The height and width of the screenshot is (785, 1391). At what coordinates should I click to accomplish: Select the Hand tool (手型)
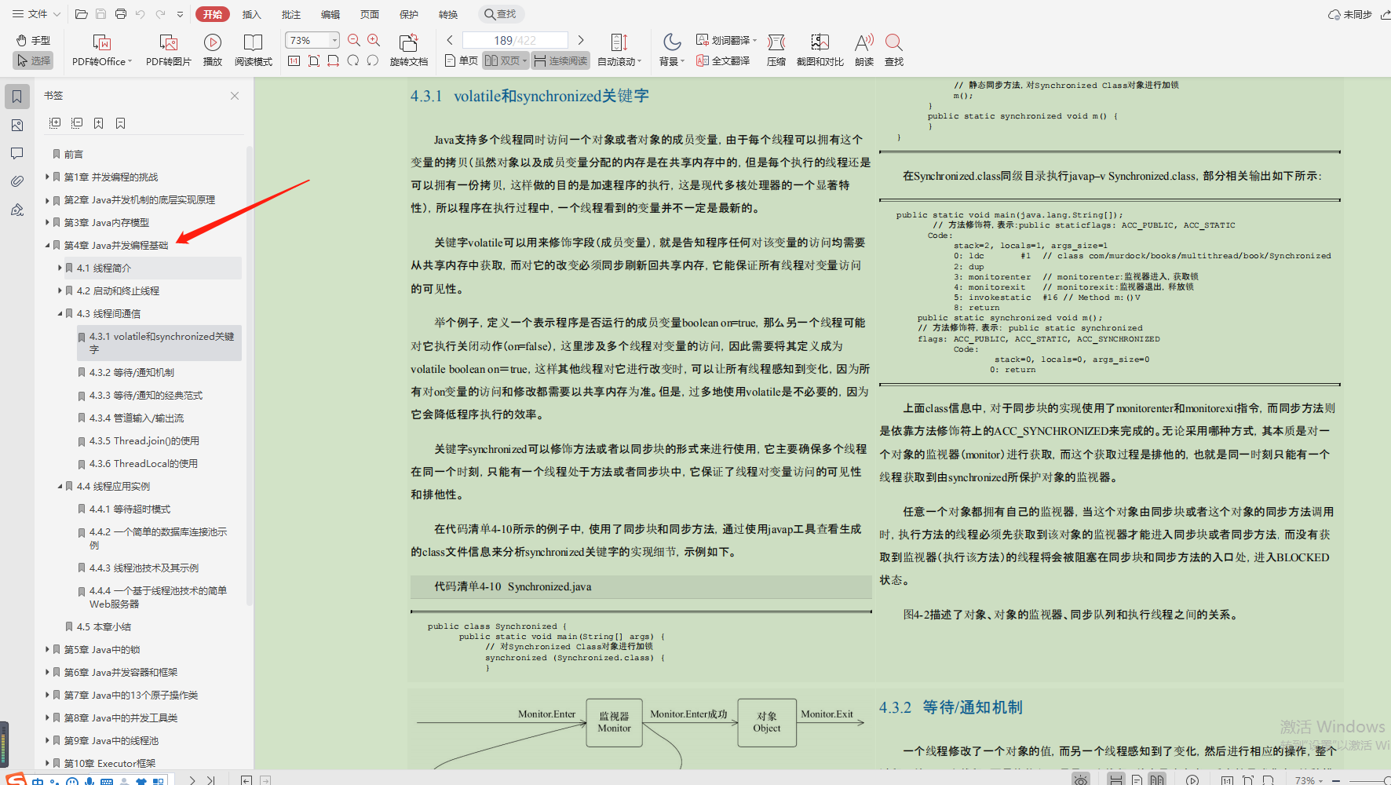click(33, 40)
